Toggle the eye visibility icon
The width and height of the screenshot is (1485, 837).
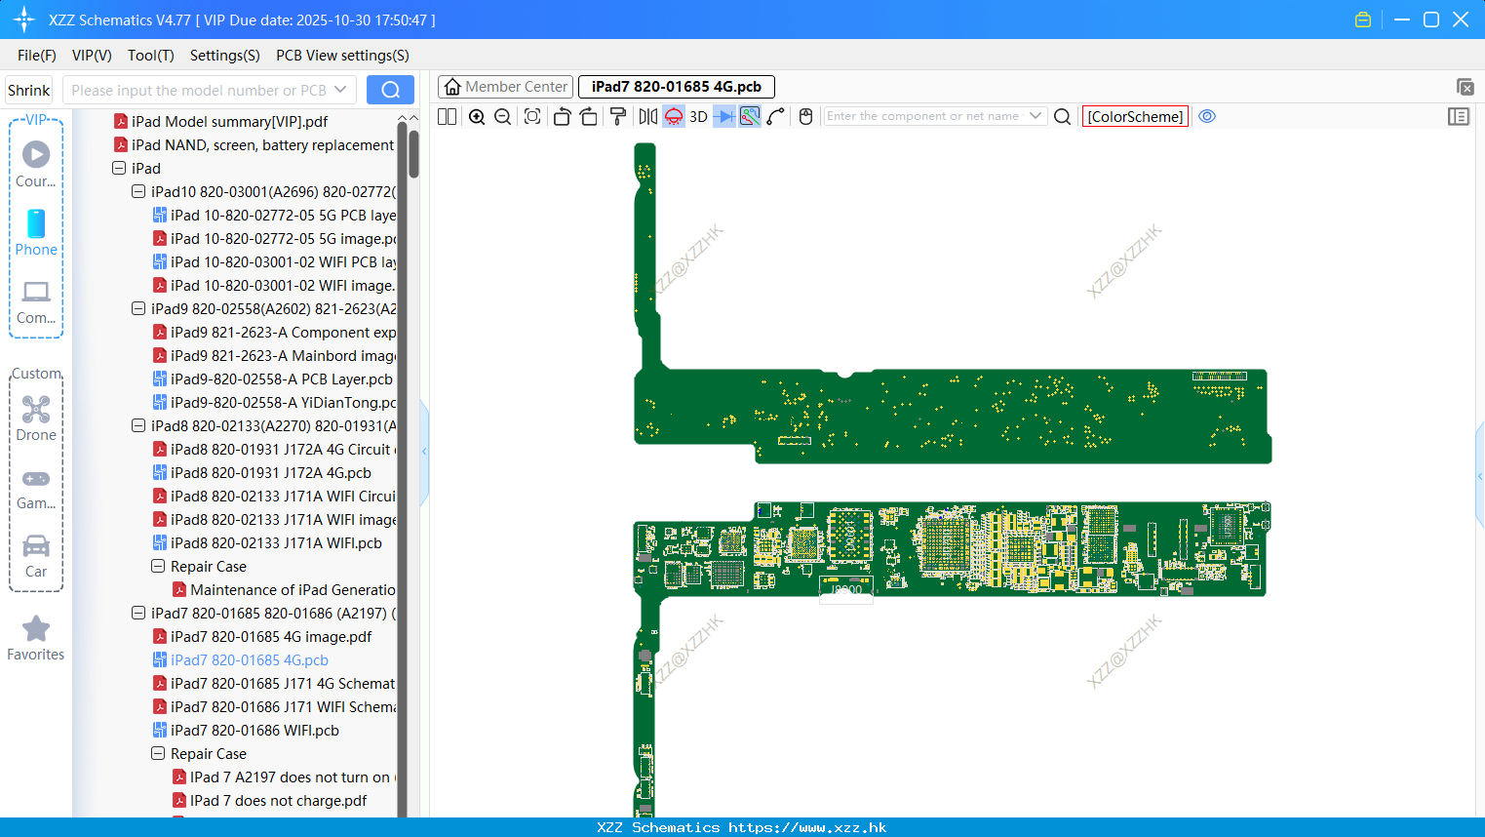click(x=1207, y=116)
